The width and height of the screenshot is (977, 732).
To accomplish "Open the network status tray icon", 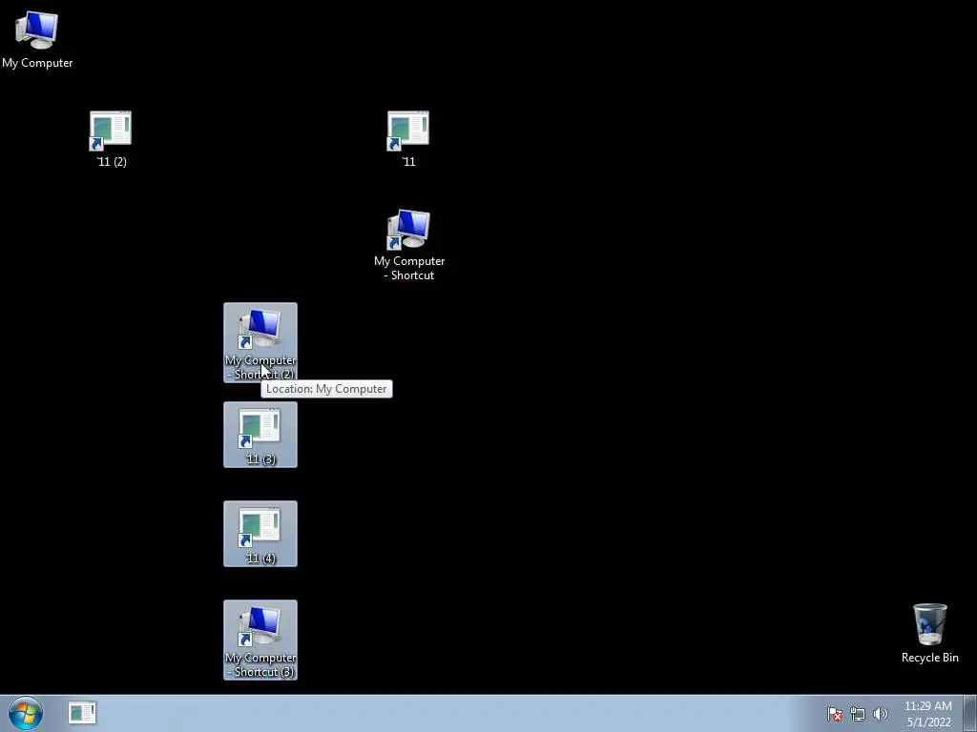I will [858, 714].
